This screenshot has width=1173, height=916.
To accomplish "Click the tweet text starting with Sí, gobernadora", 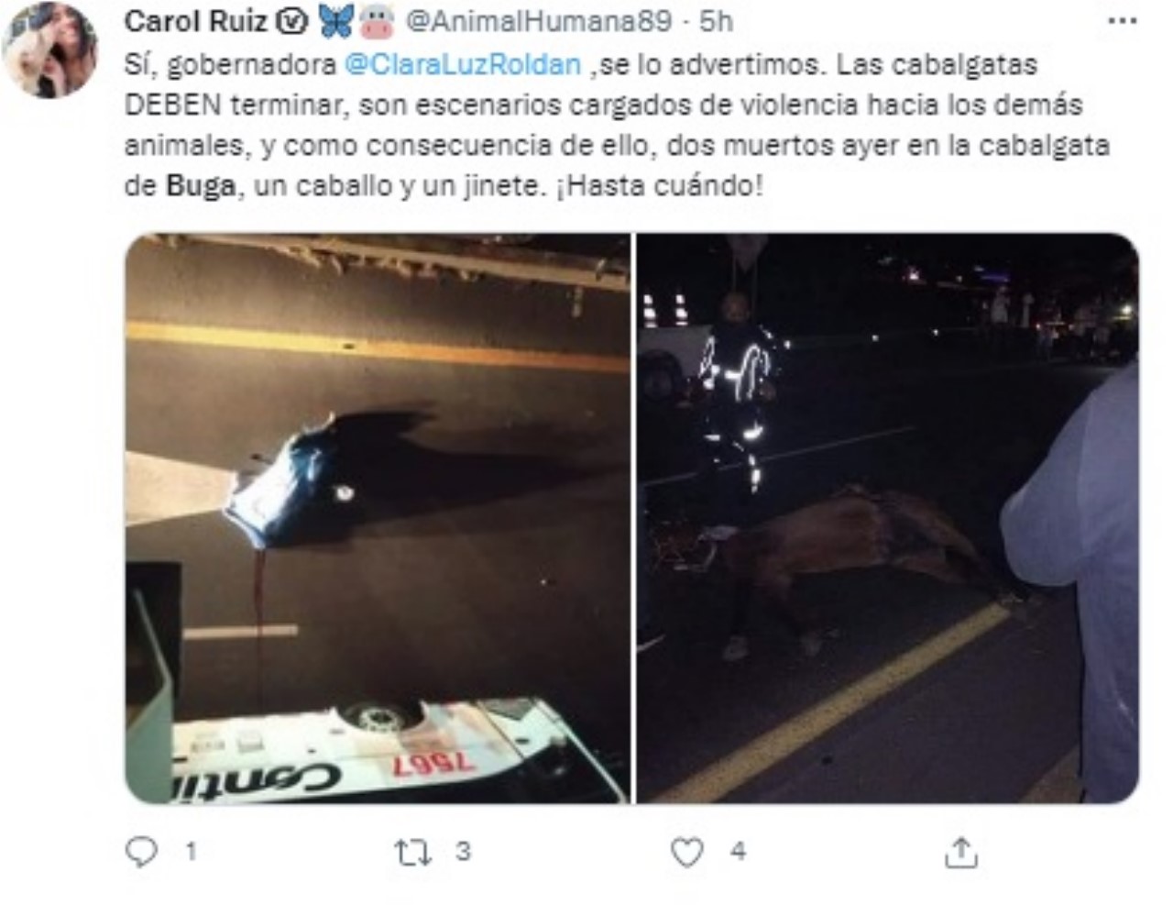I will [x=617, y=125].
